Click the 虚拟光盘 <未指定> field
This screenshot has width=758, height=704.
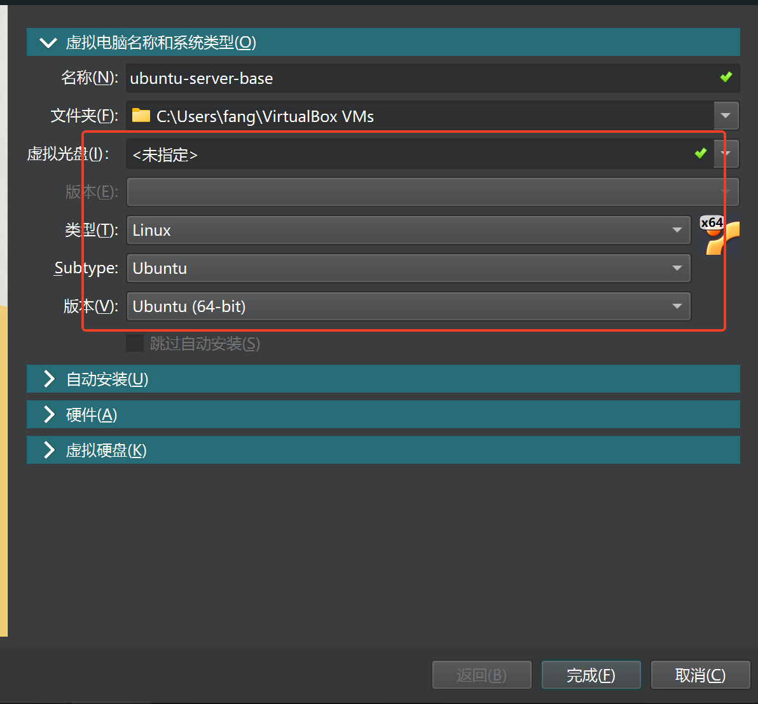(x=420, y=154)
